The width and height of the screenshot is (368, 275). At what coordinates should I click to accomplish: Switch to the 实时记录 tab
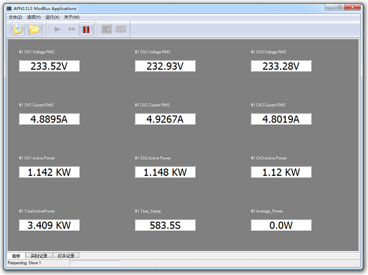pos(39,256)
